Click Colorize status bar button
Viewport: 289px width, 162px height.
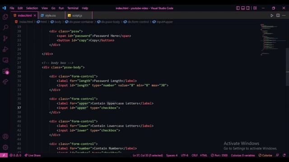(x=265, y=155)
